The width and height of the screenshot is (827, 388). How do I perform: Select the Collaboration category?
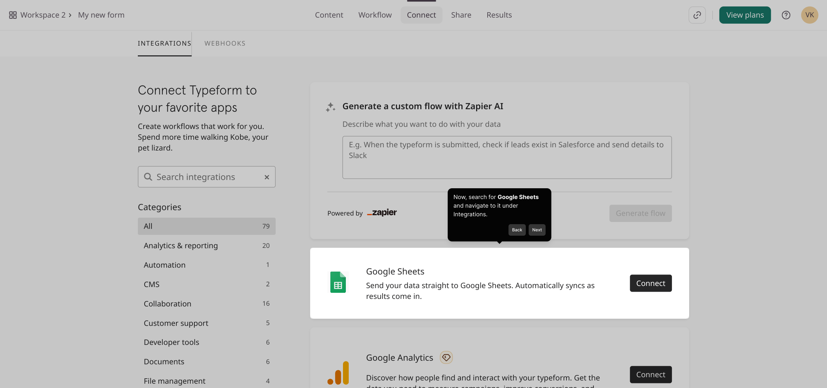[207, 304]
